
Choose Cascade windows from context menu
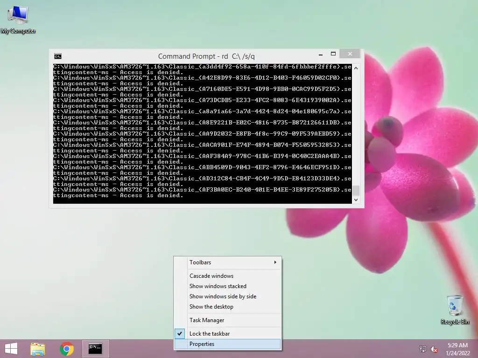(x=228, y=276)
